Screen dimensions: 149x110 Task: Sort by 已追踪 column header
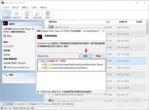click(x=139, y=22)
